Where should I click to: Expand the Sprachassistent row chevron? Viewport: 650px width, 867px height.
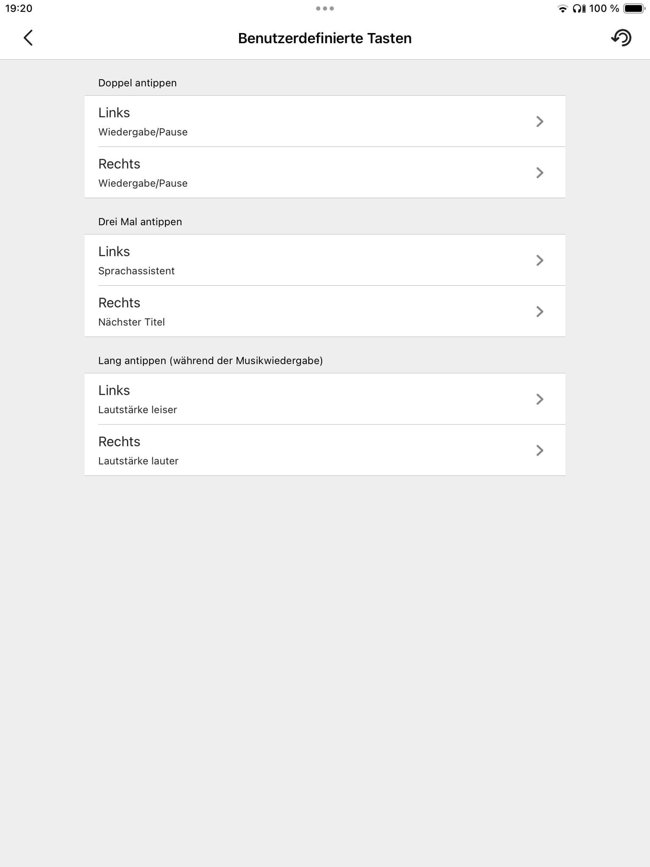540,260
